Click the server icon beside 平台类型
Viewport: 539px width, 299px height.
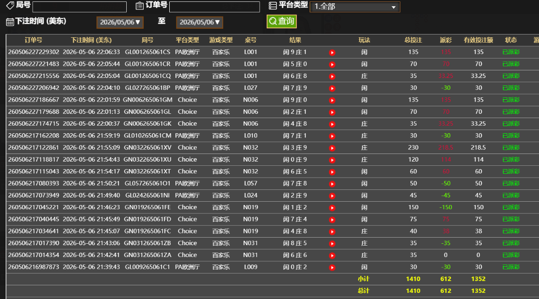coord(273,6)
